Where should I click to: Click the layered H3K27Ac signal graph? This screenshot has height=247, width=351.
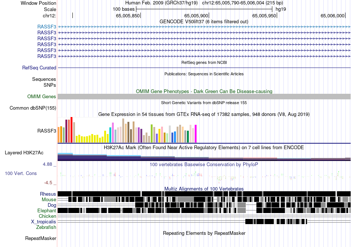(204, 157)
